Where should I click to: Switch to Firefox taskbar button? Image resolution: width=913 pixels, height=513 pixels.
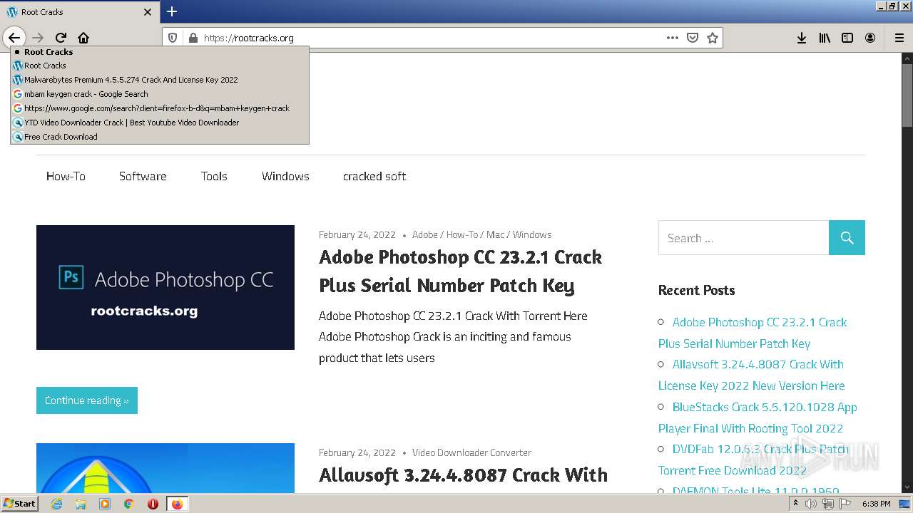coord(177,504)
